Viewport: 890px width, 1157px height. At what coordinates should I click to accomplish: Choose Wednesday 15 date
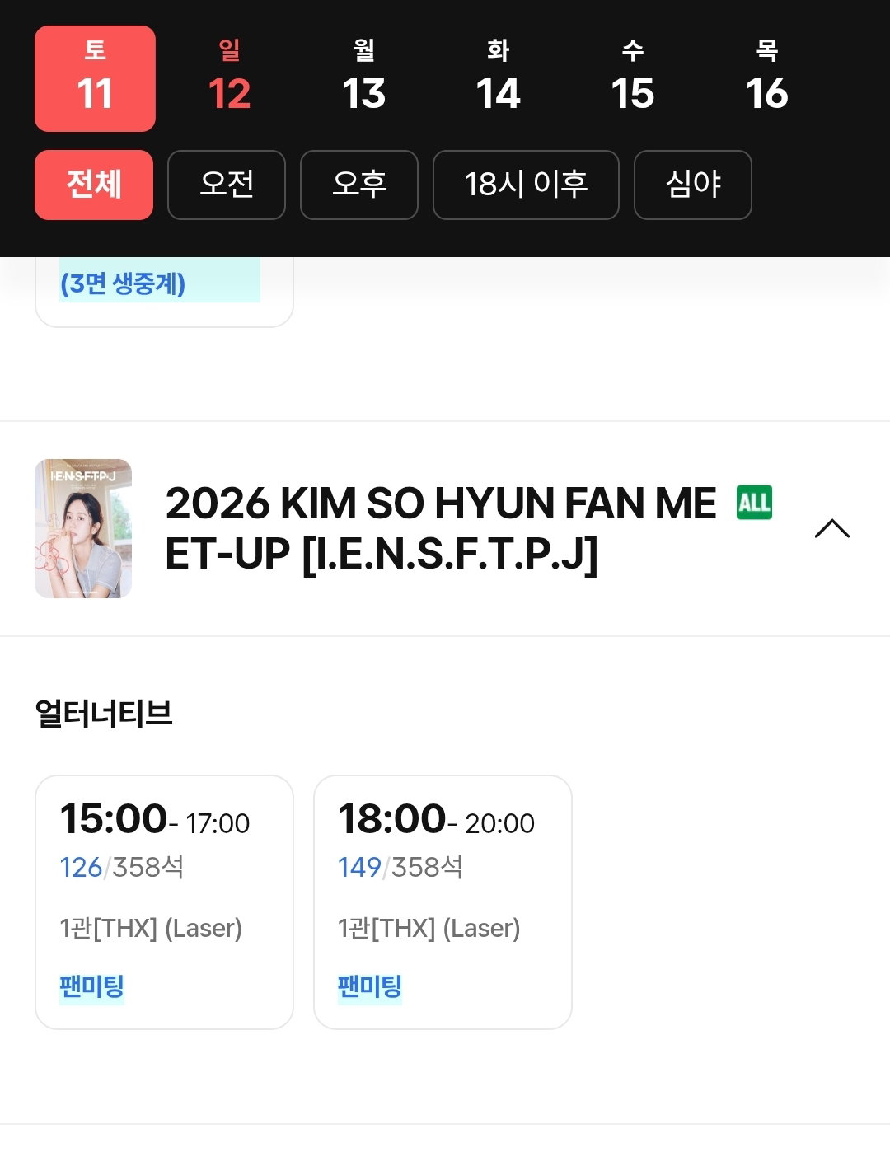pos(632,78)
